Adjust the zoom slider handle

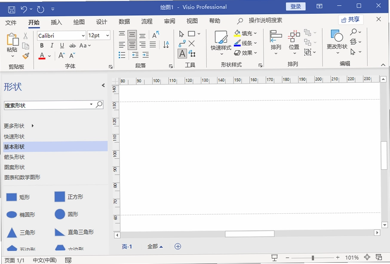click(313, 258)
